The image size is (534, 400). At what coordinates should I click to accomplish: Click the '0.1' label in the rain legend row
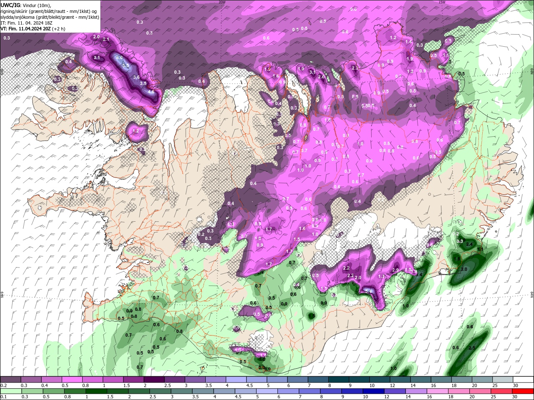pyautogui.click(x=3, y=397)
